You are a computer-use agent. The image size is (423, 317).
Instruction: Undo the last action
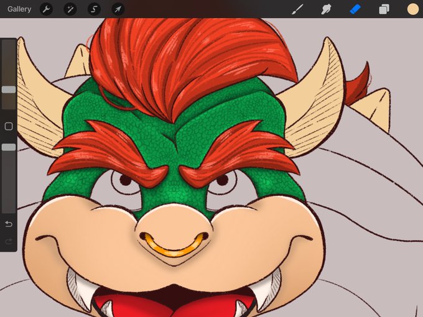9,224
